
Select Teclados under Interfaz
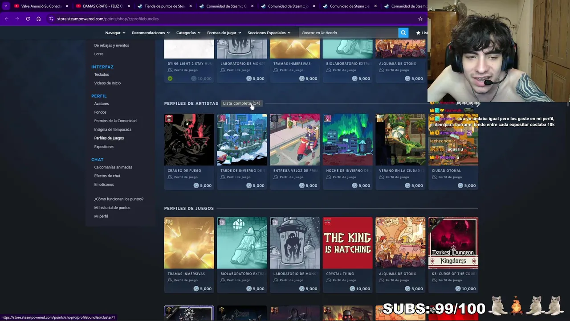click(102, 74)
